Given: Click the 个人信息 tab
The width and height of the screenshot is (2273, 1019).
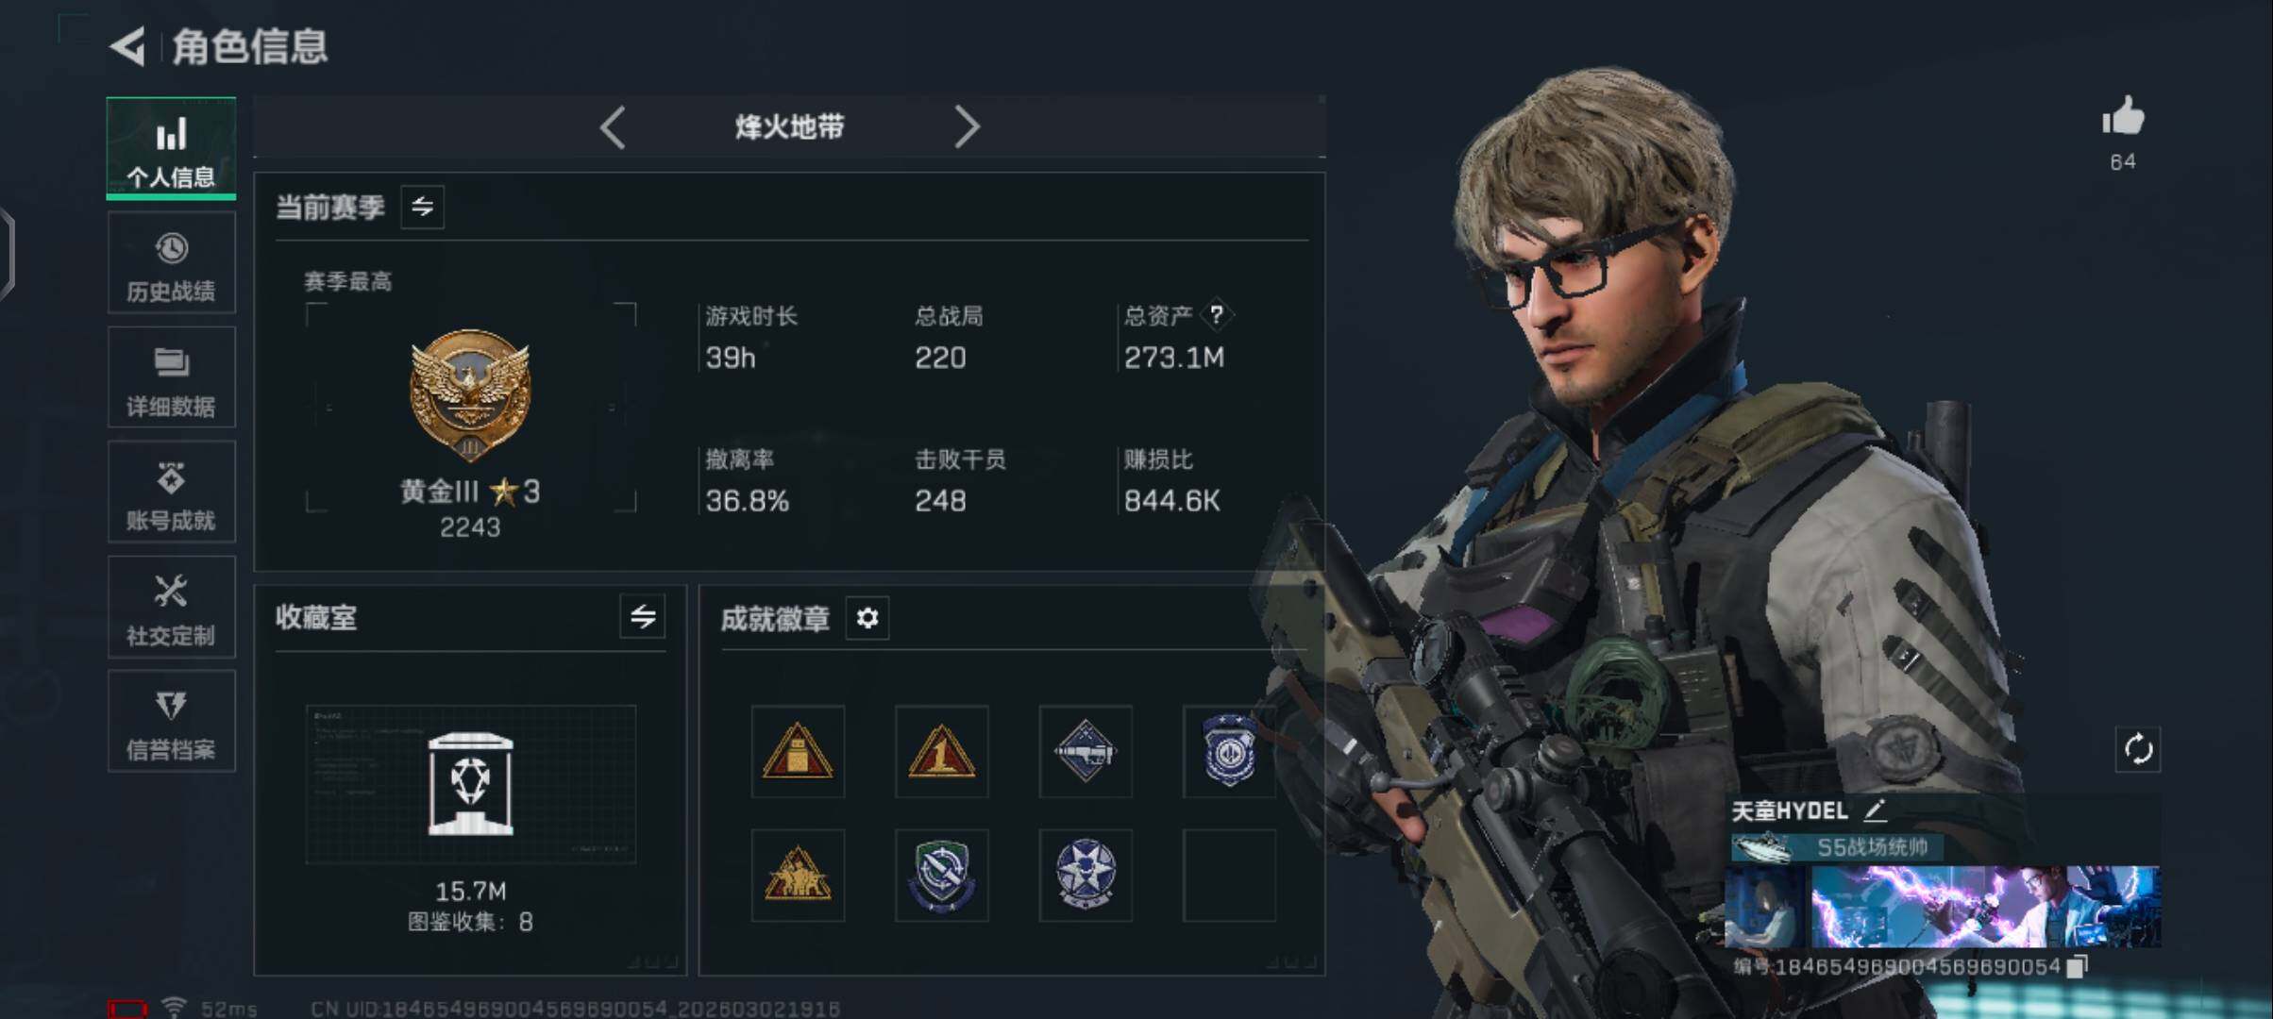Looking at the screenshot, I should tap(172, 148).
